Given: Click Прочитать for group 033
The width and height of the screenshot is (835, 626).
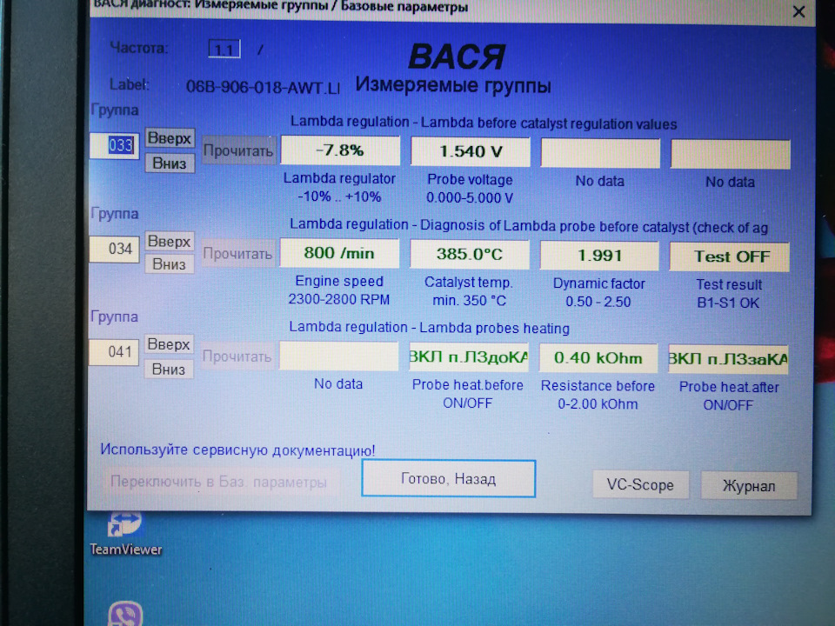Looking at the screenshot, I should click(238, 150).
